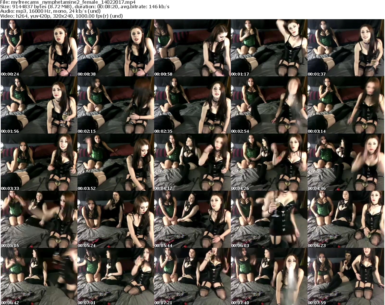
Task: Click the frame stamped 00:06:42
Action: [39, 276]
